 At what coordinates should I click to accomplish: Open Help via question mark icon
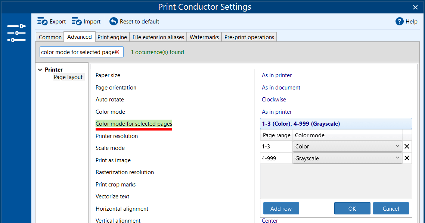(x=400, y=22)
